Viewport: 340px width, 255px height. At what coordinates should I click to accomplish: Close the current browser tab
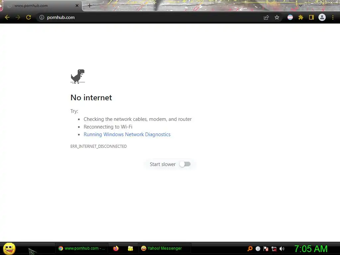[77, 6]
